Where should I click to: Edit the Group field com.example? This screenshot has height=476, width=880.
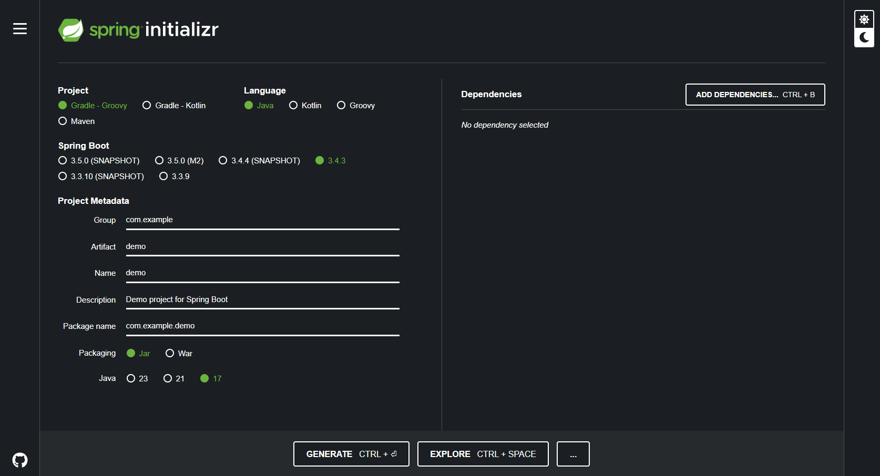point(263,220)
